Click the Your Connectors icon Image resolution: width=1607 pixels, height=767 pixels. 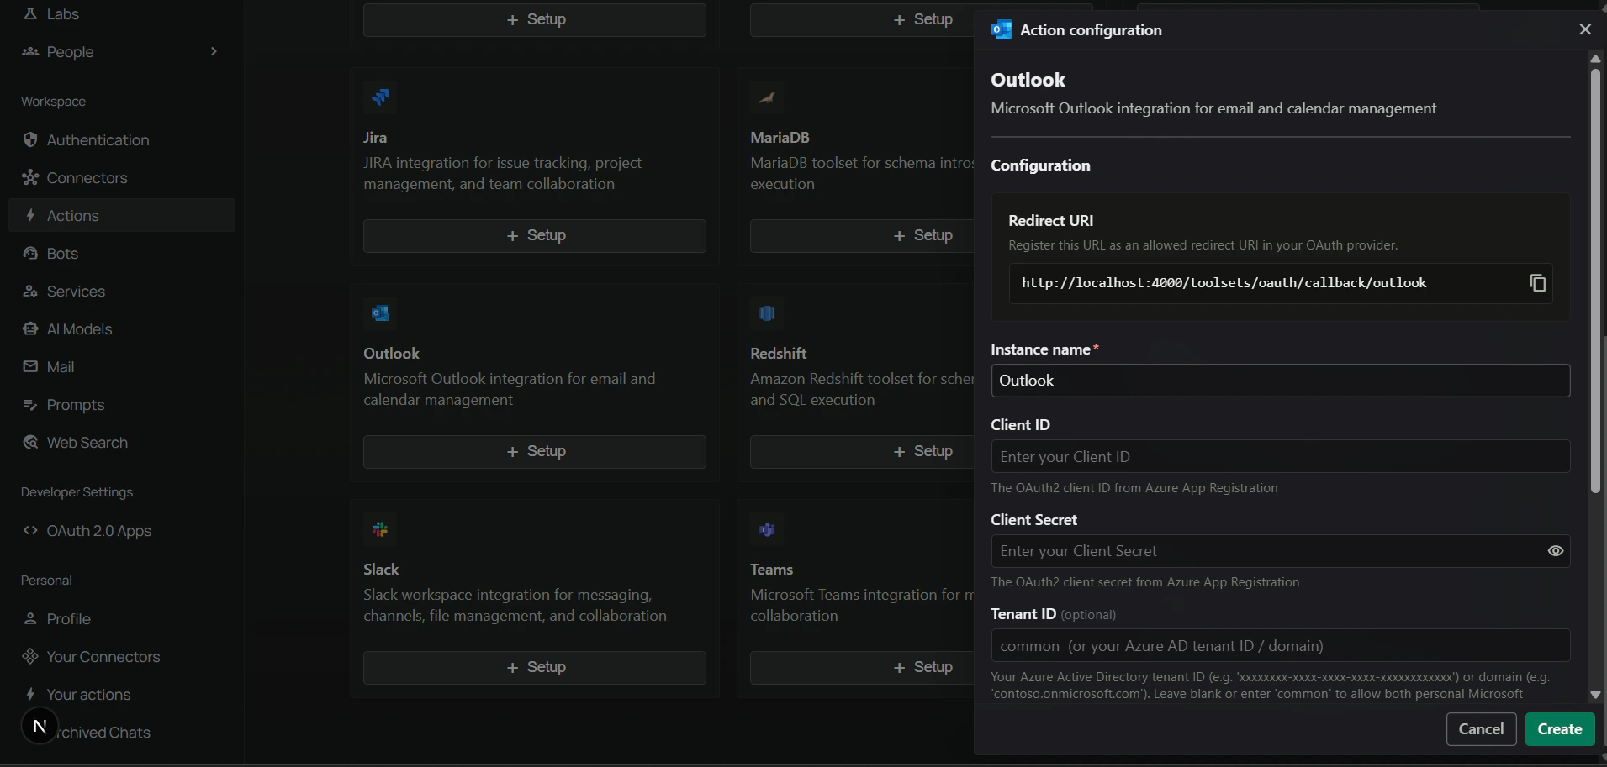pyautogui.click(x=30, y=656)
